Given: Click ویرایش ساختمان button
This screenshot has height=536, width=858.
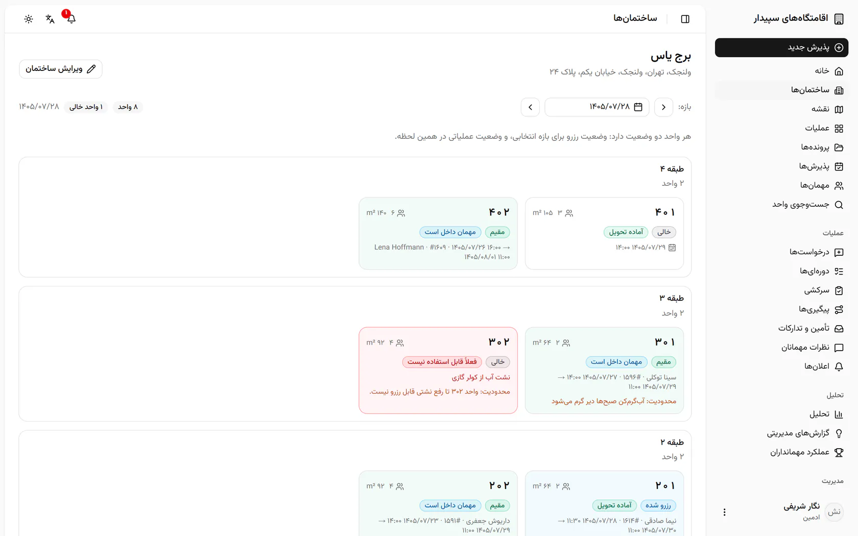Looking at the screenshot, I should 61,69.
